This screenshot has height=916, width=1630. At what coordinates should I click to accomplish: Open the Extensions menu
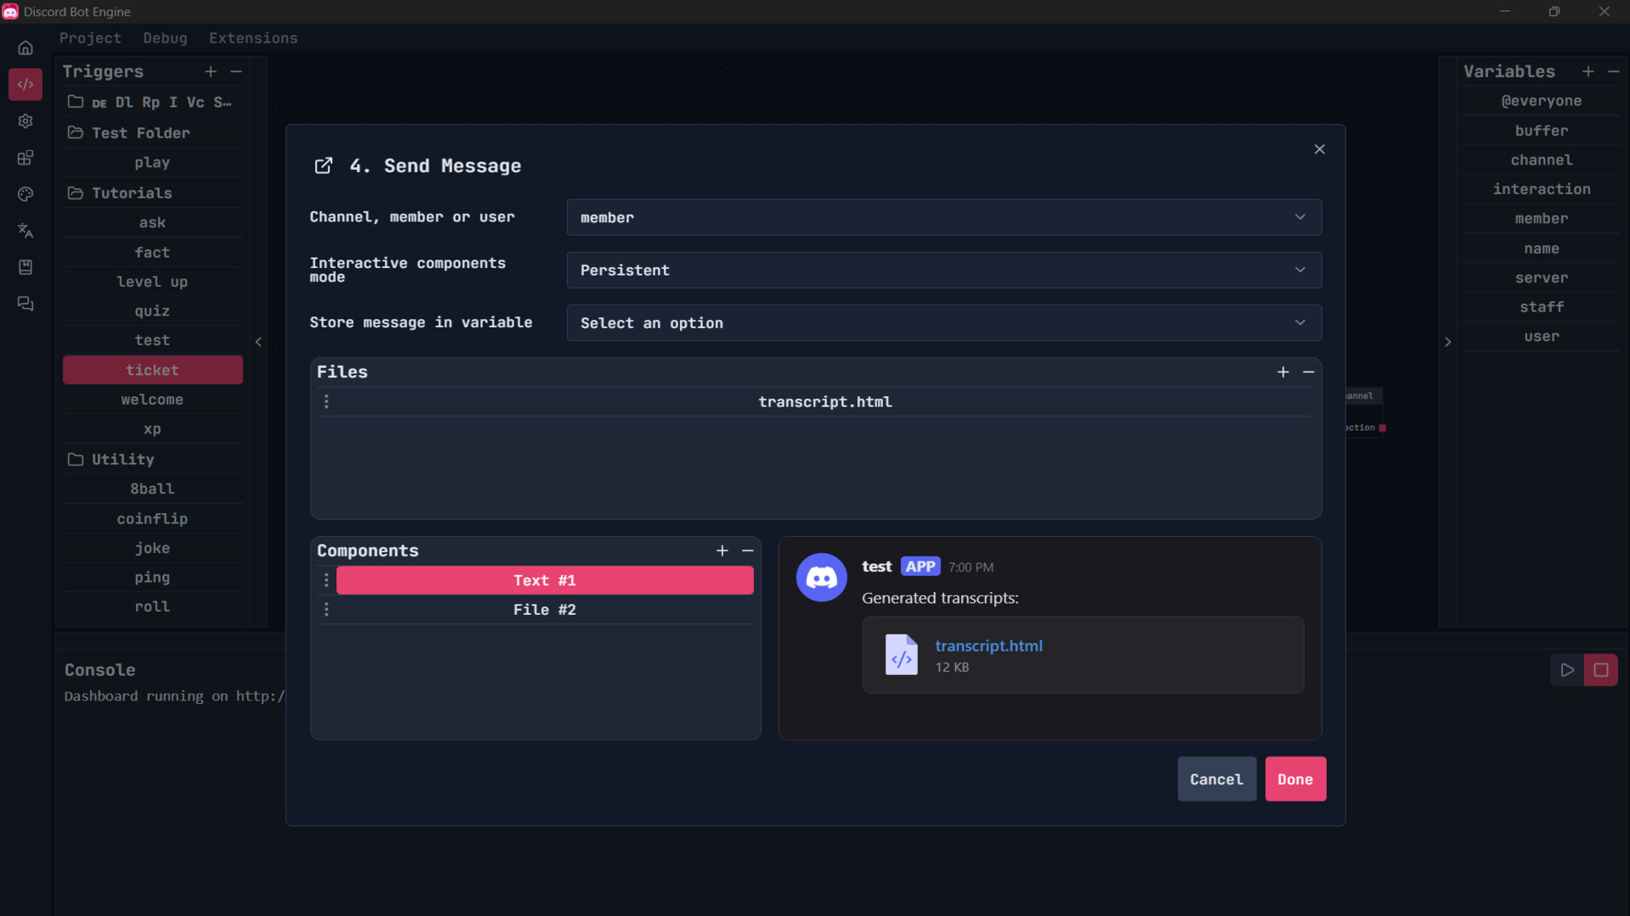(x=253, y=38)
